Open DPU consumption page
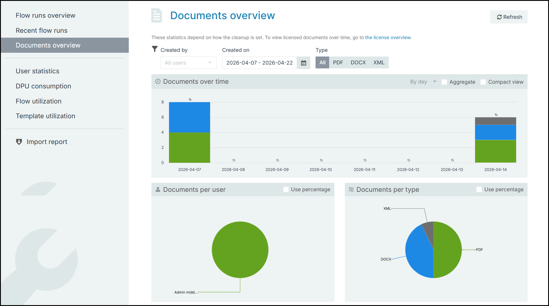Image resolution: width=549 pixels, height=306 pixels. pyautogui.click(x=43, y=86)
